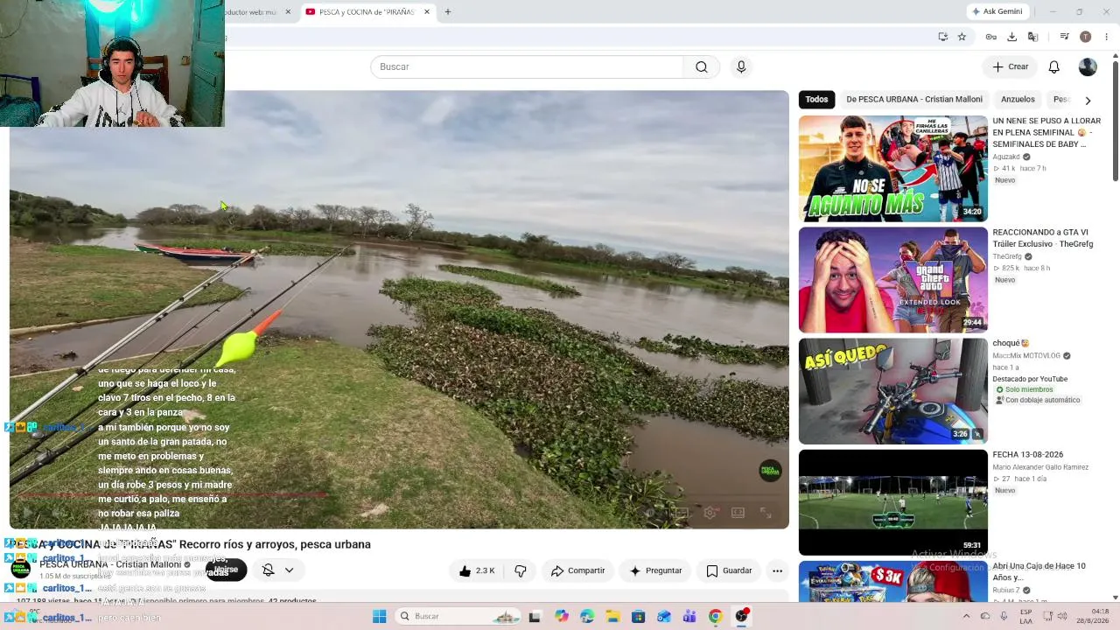Enter fullscreen video mode
1120x630 pixels.
coord(766,513)
